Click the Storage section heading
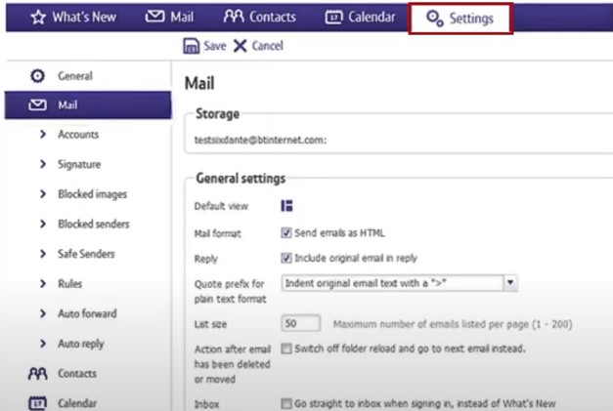The width and height of the screenshot is (613, 411). [217, 114]
